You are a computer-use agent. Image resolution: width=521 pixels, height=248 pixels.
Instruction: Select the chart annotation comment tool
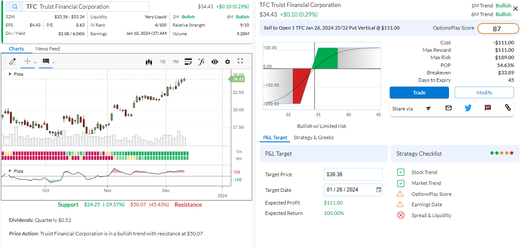(x=46, y=61)
